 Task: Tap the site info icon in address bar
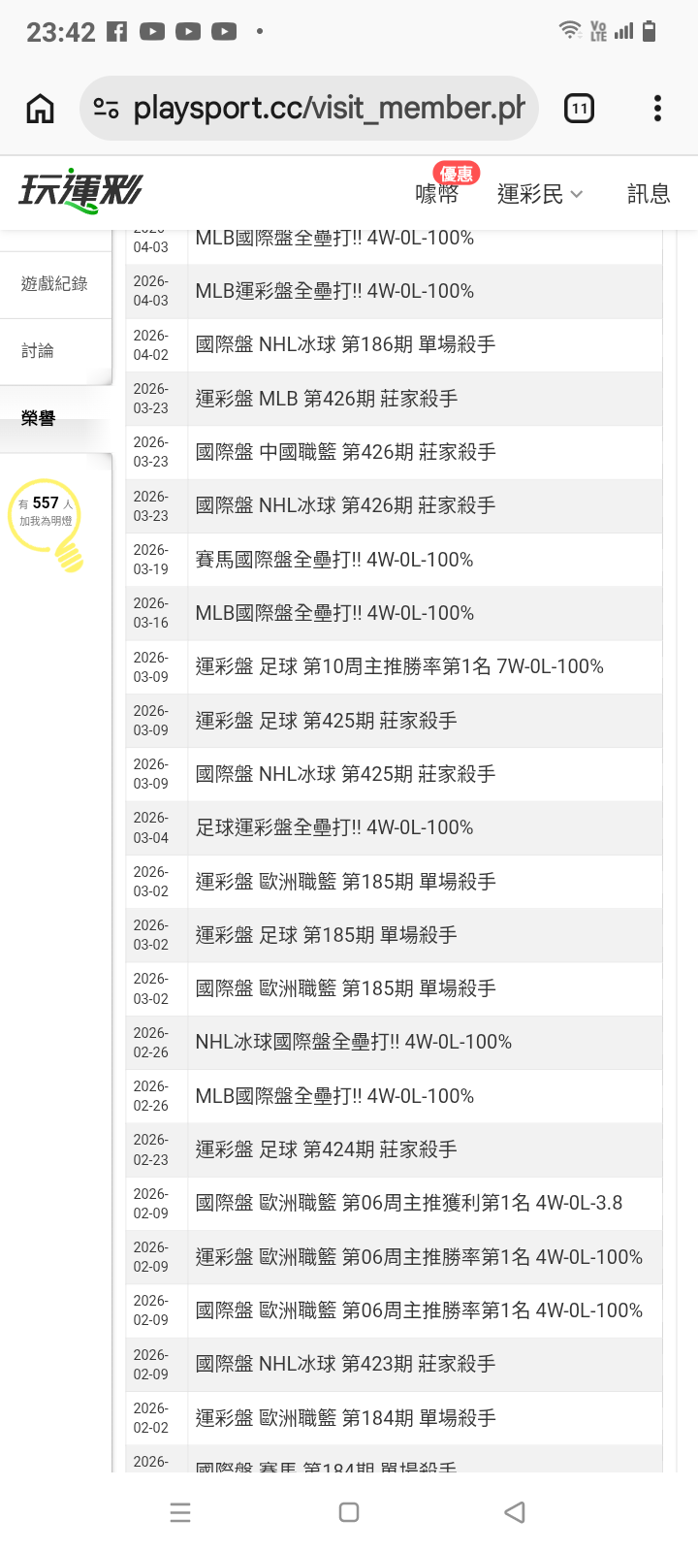[x=107, y=109]
